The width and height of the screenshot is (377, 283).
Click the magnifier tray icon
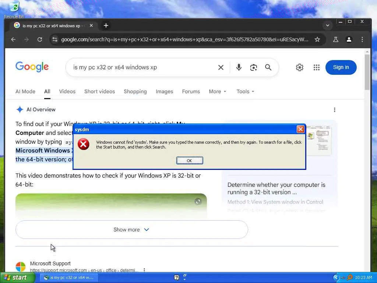pos(350,278)
